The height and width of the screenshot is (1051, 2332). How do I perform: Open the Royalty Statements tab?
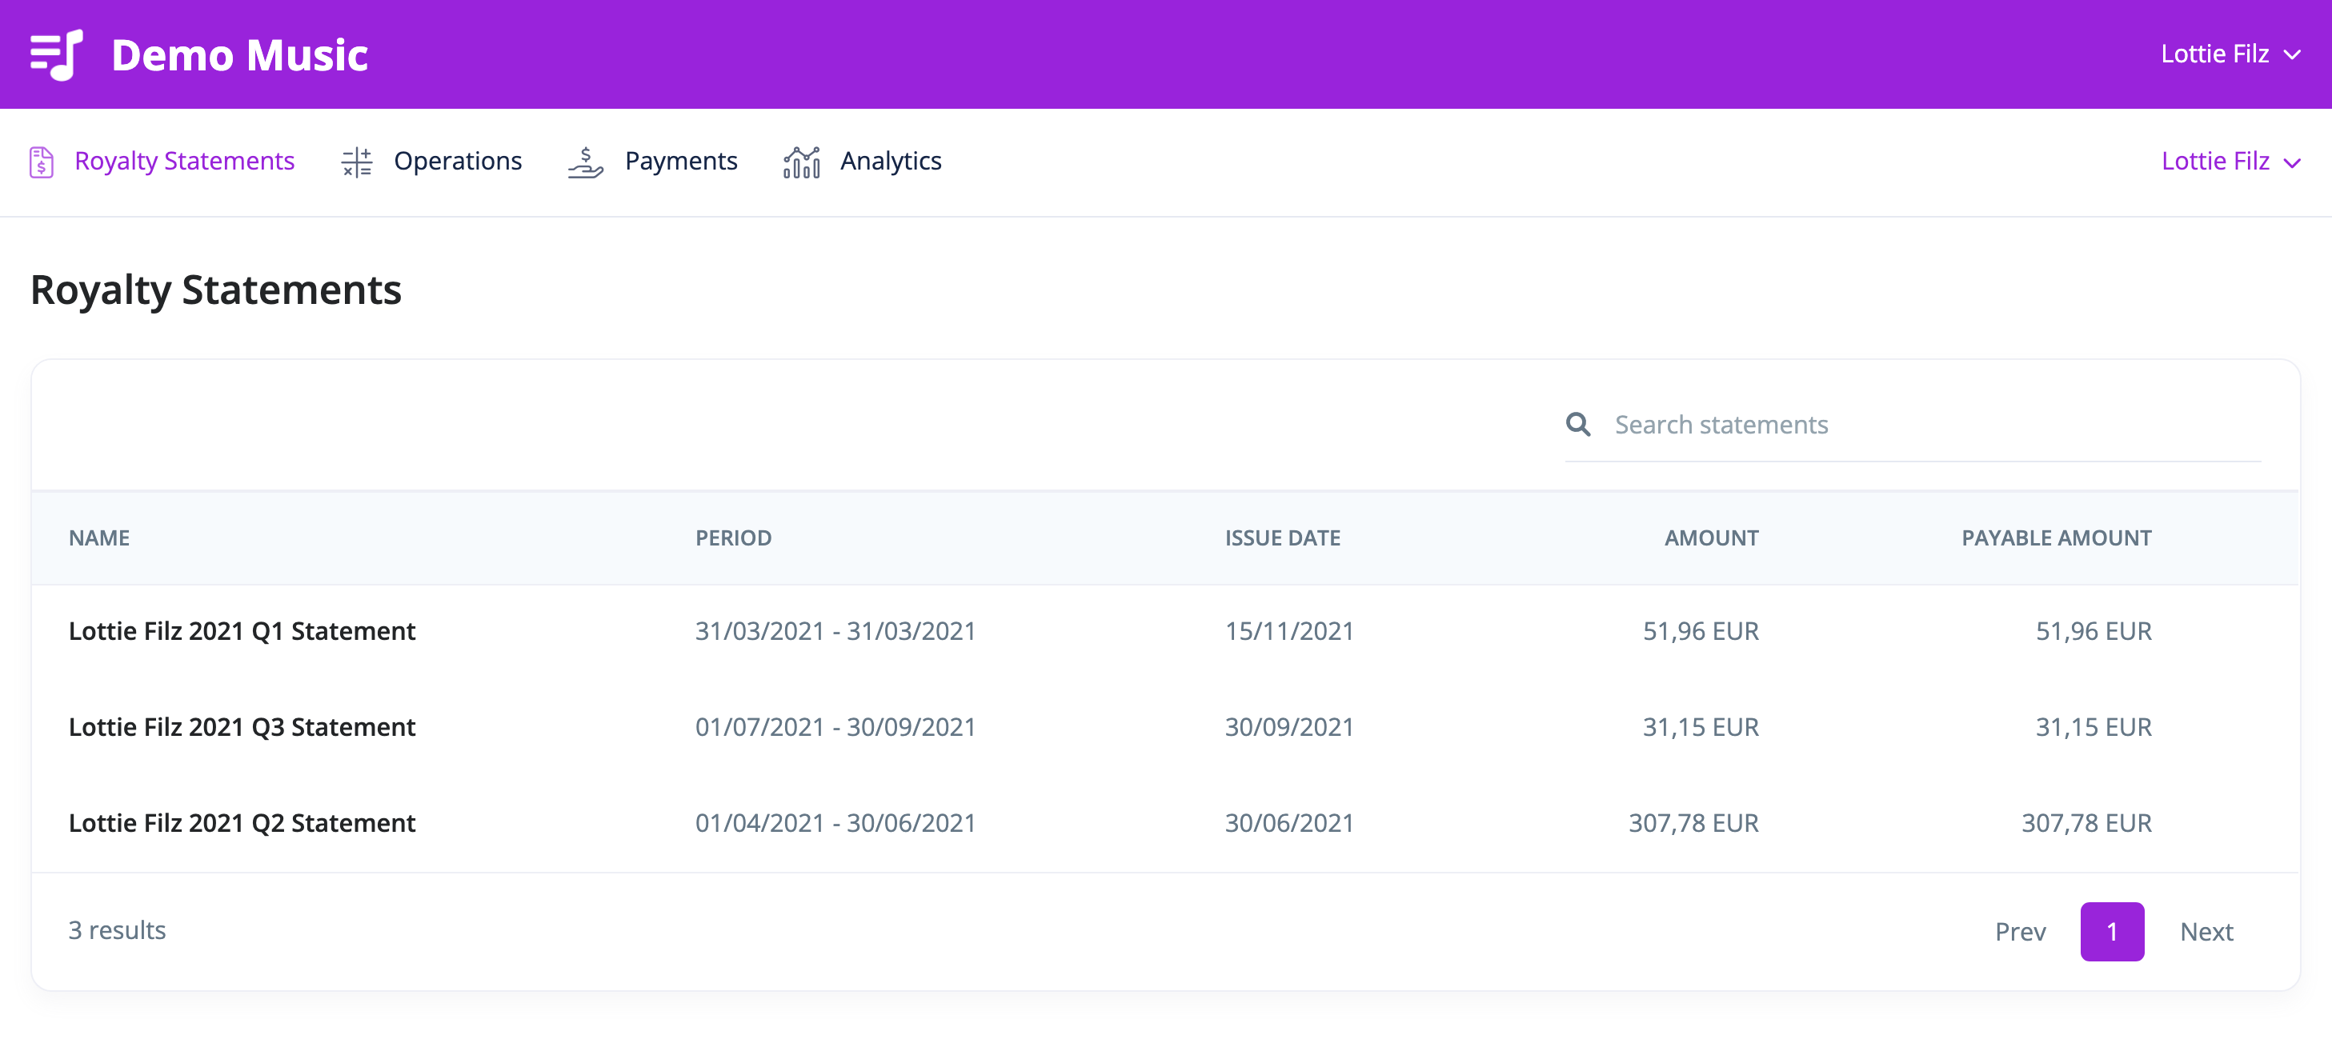162,161
